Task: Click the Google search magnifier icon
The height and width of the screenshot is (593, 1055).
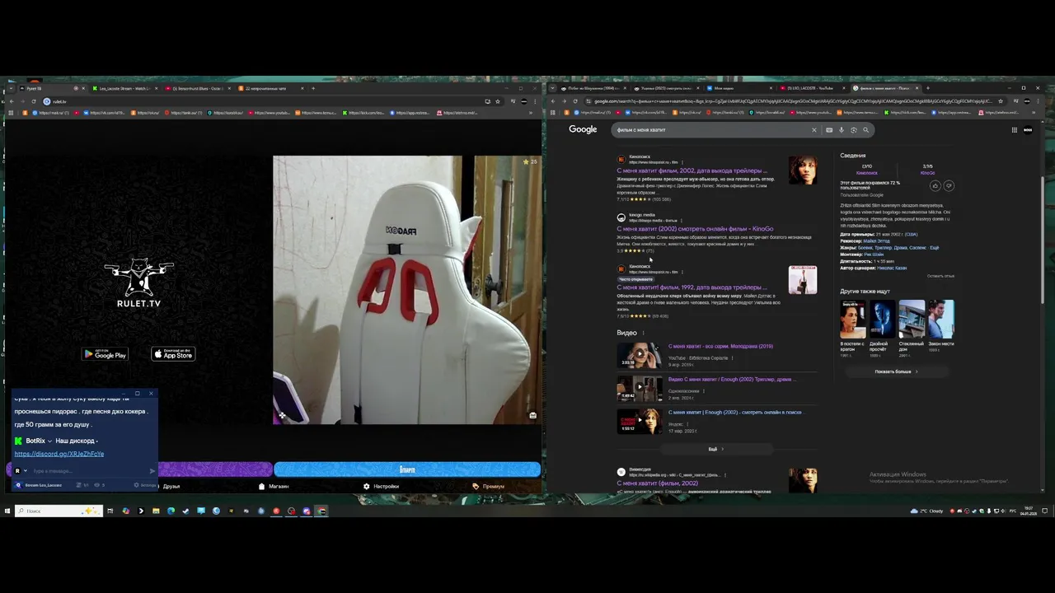Action: pyautogui.click(x=865, y=129)
